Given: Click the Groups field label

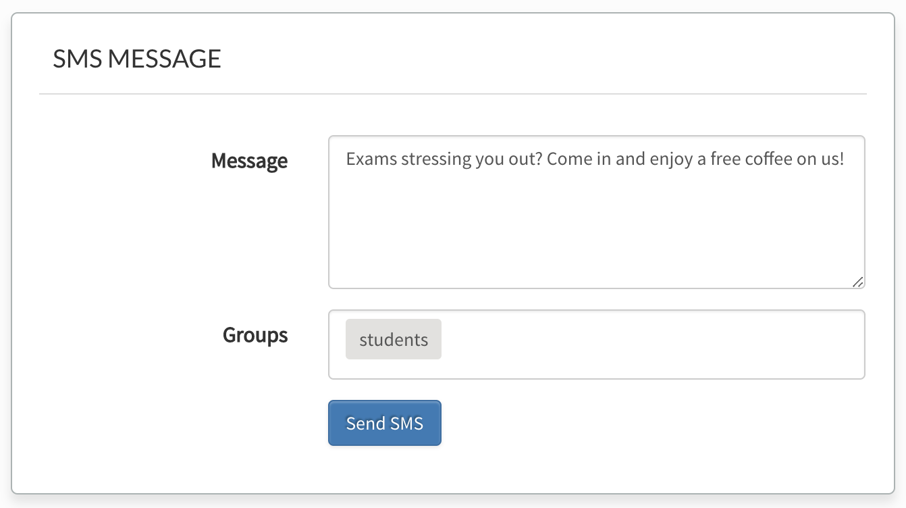Looking at the screenshot, I should pos(255,334).
